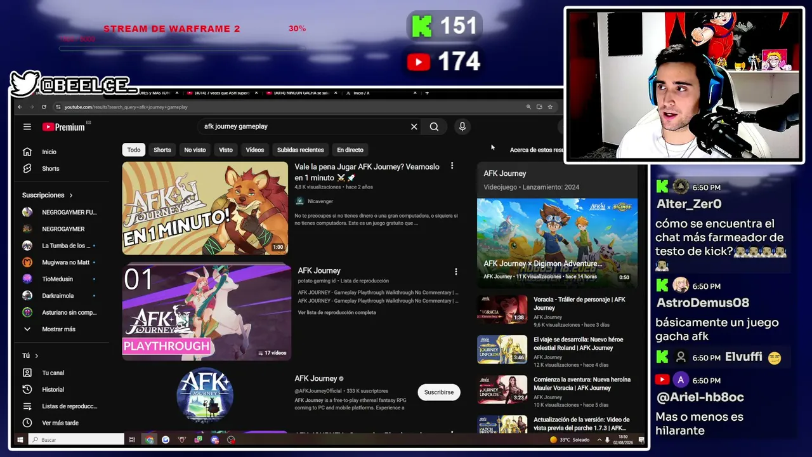Viewport: 812px width, 457px height.
Task: Open the Mauler Voracia 3:23 video thumbnail
Action: point(502,390)
